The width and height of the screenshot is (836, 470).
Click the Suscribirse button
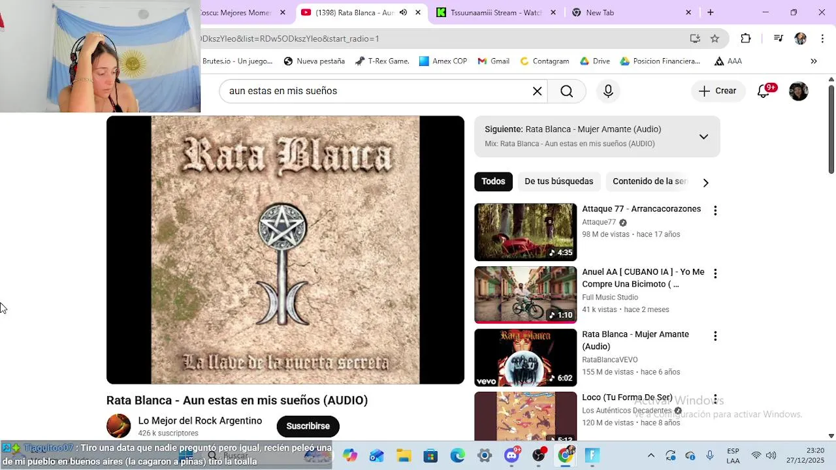click(x=308, y=426)
